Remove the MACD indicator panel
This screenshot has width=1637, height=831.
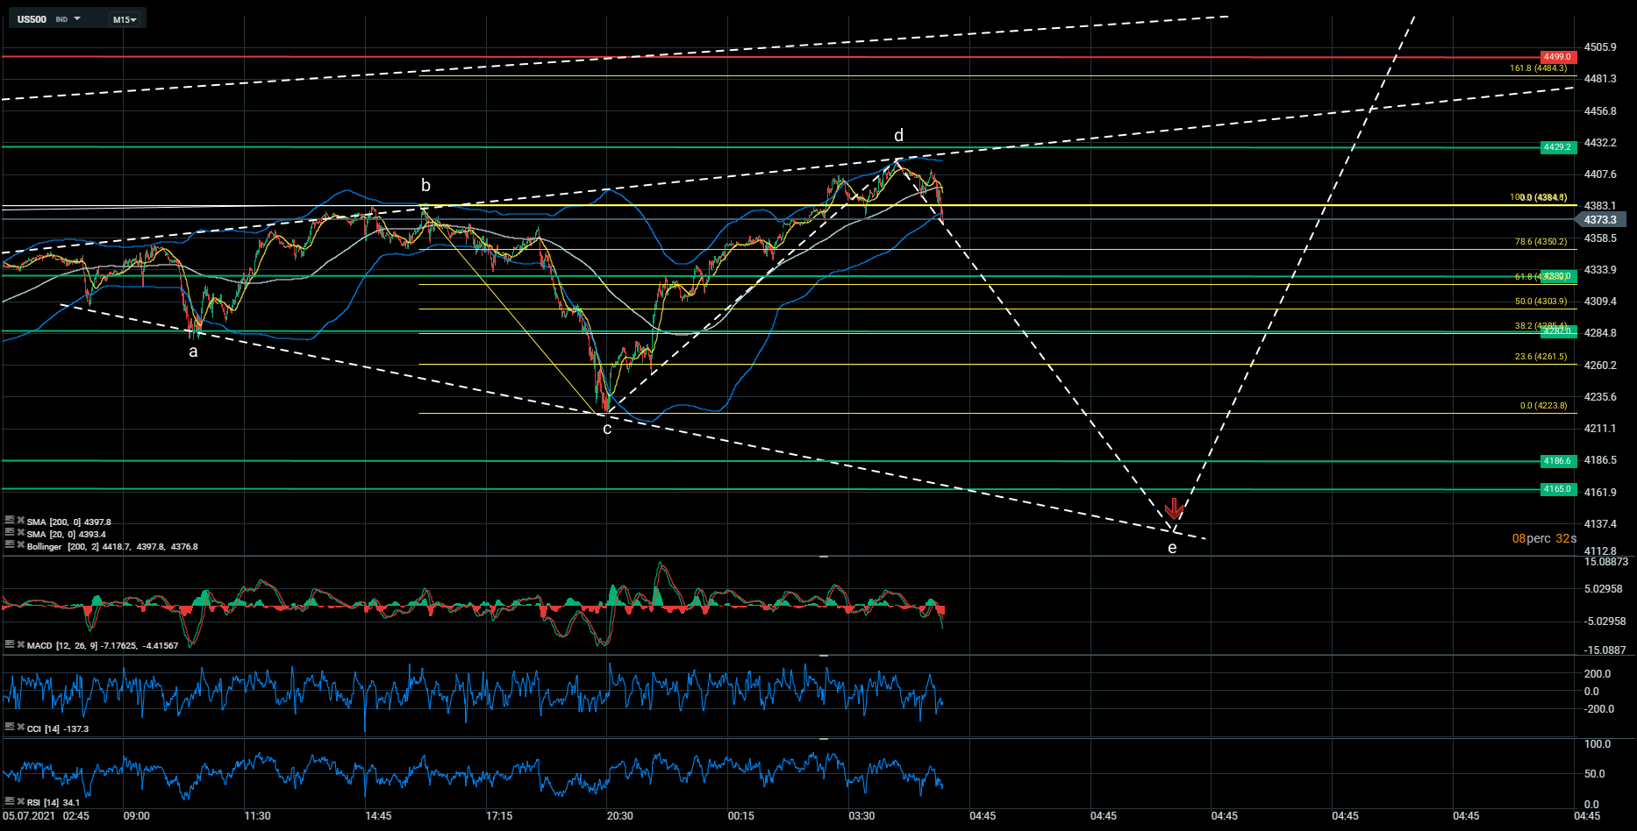coord(20,644)
